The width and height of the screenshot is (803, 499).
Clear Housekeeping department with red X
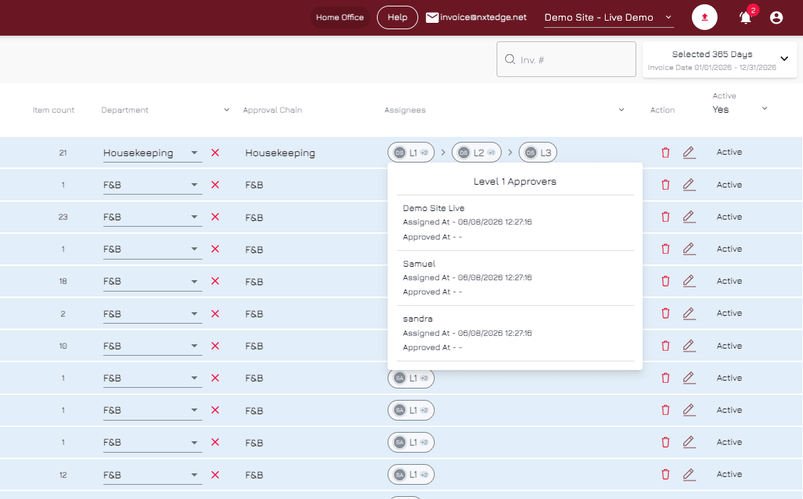click(x=215, y=153)
